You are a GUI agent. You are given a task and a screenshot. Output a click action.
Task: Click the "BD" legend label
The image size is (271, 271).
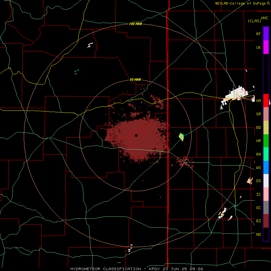click(258, 128)
